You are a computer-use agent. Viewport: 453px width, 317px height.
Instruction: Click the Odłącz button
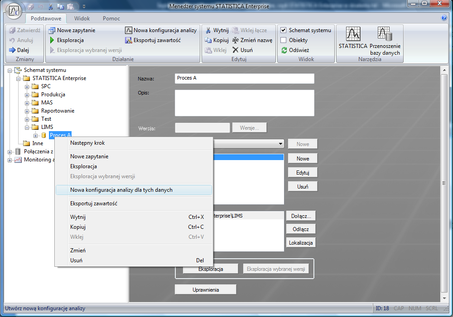tap(301, 229)
